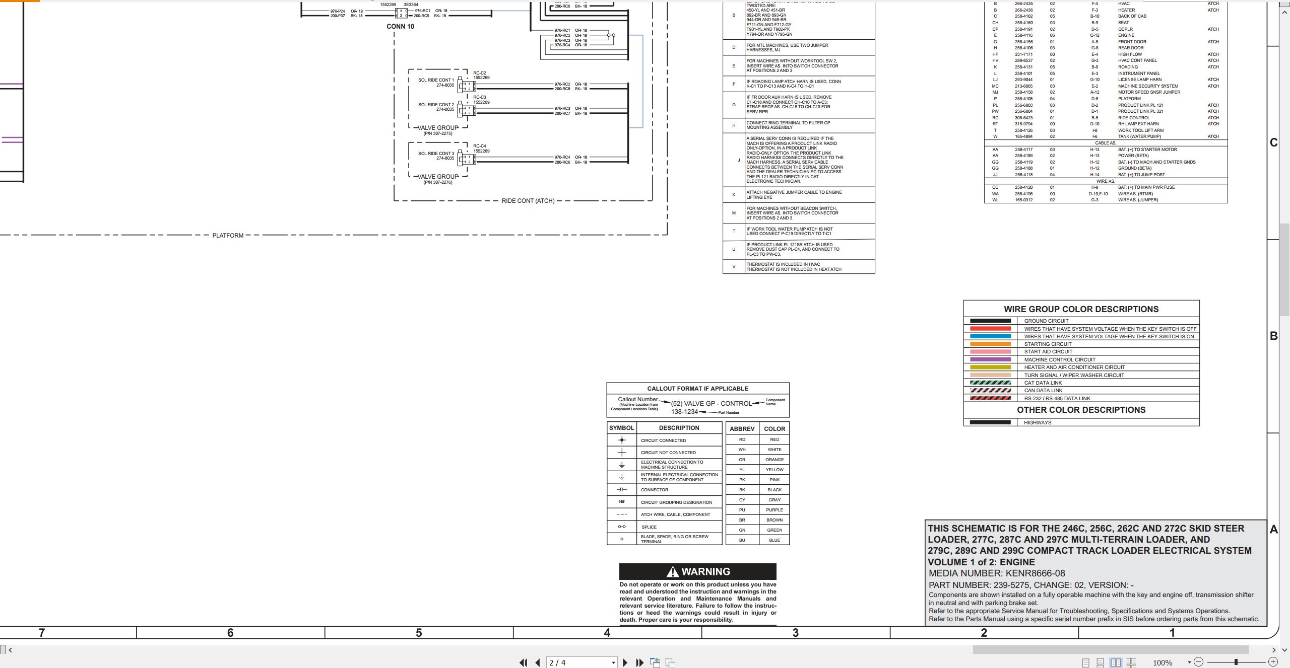The width and height of the screenshot is (1290, 668).
Task: Click the RIDE CONTROL harness table entry
Action: point(1134,118)
